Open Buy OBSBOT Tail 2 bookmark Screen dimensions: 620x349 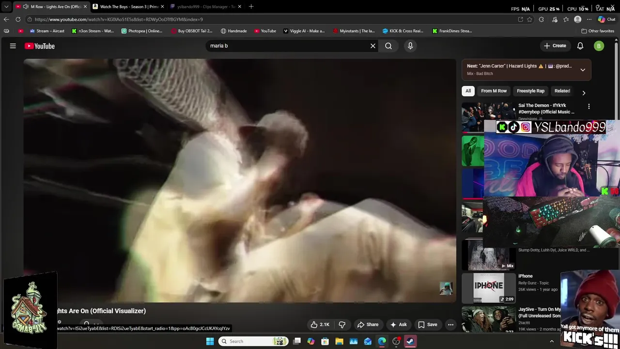tap(192, 31)
